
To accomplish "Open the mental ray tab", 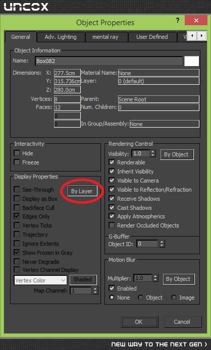I will [x=105, y=37].
